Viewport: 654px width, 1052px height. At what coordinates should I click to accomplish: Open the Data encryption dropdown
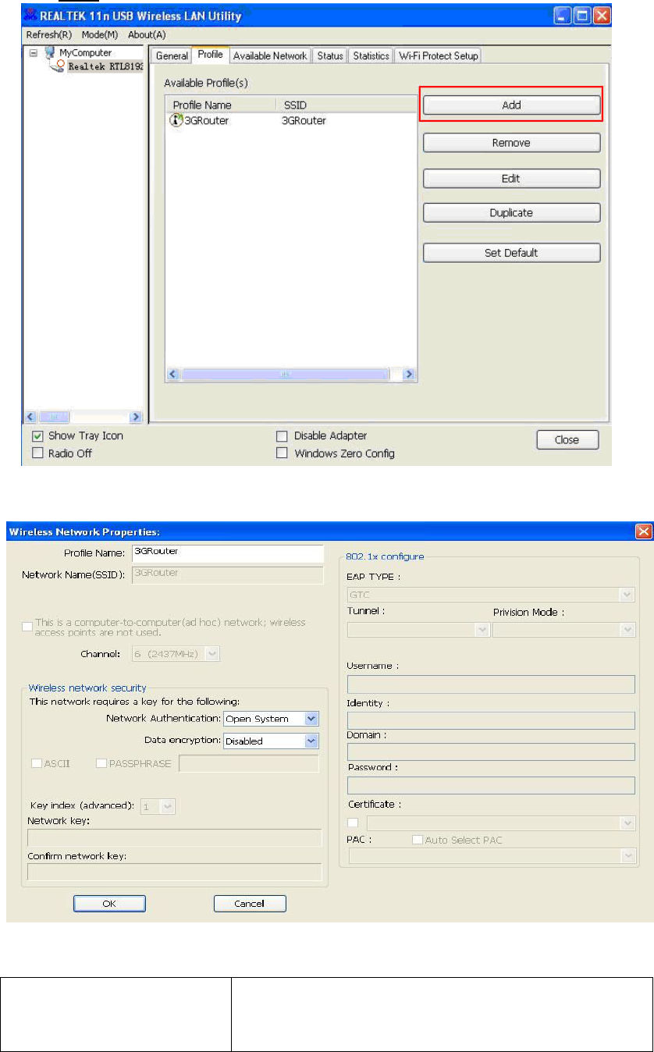pos(272,741)
